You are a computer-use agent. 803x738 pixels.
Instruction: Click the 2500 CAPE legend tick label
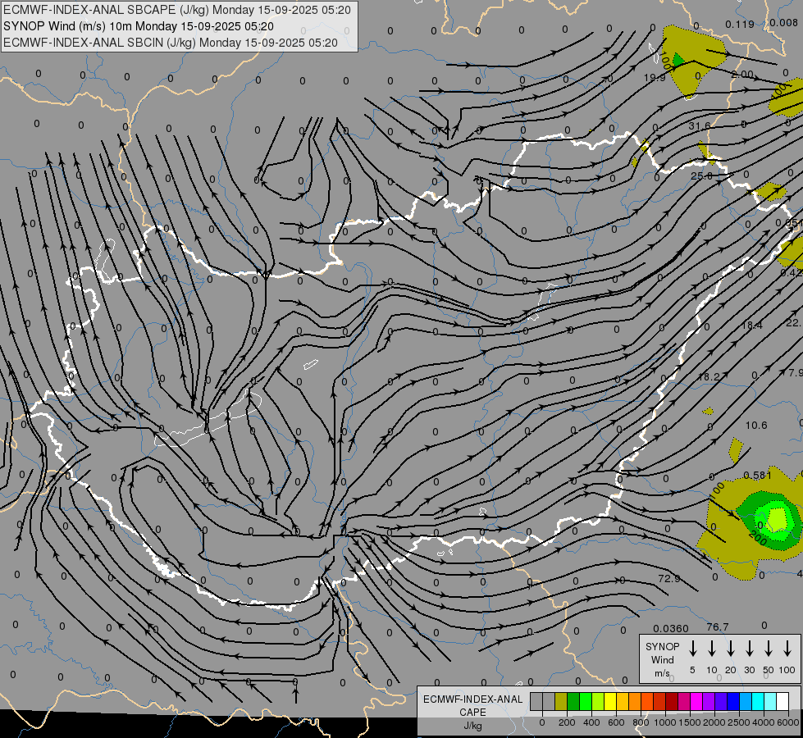tap(739, 722)
